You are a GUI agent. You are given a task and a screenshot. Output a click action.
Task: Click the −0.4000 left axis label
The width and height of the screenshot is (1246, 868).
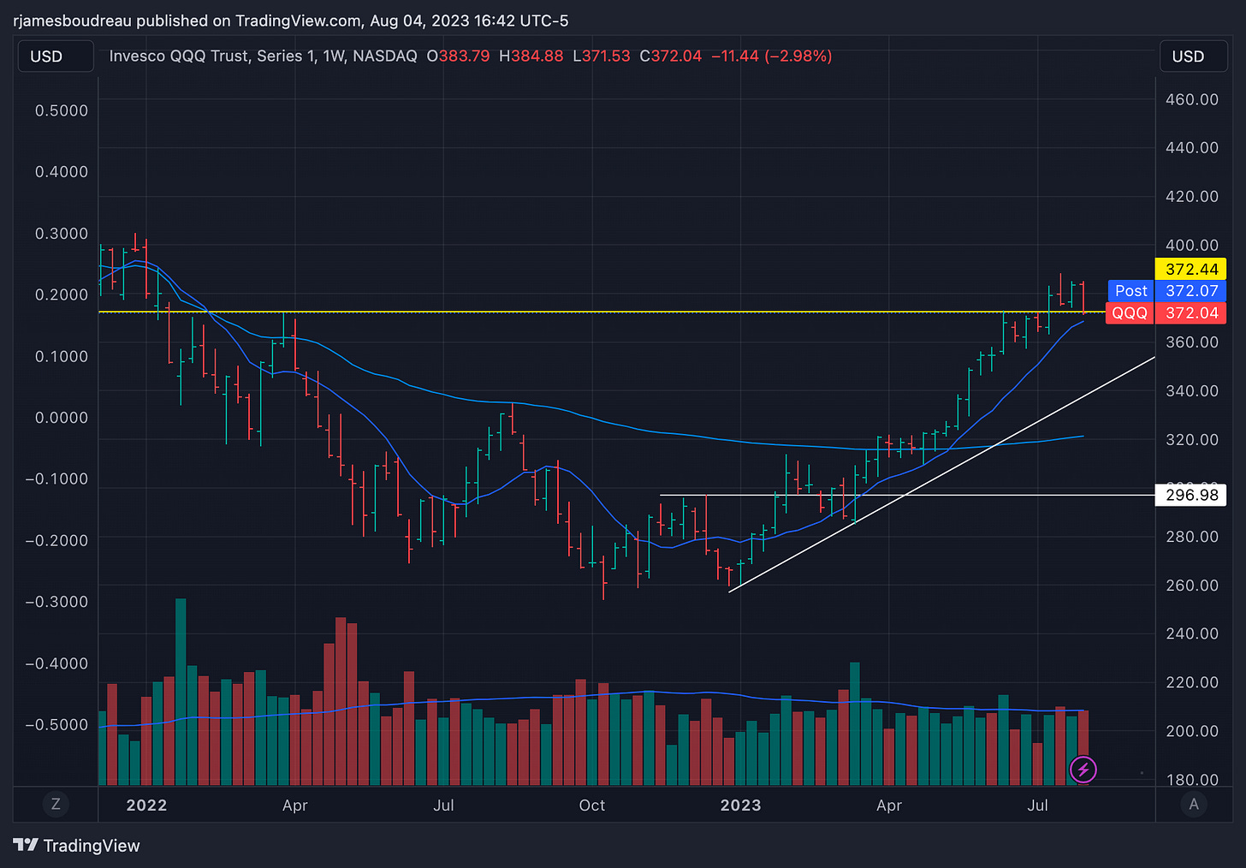(x=56, y=663)
